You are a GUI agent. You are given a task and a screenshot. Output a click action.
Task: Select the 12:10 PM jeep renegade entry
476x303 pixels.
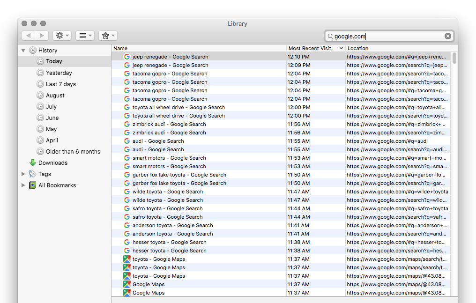click(281, 57)
